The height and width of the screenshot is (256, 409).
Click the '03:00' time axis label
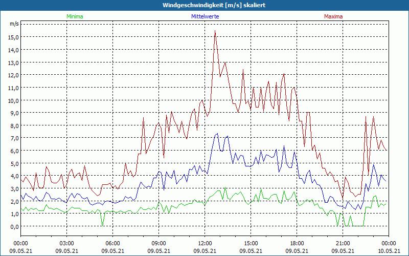(x=67, y=244)
